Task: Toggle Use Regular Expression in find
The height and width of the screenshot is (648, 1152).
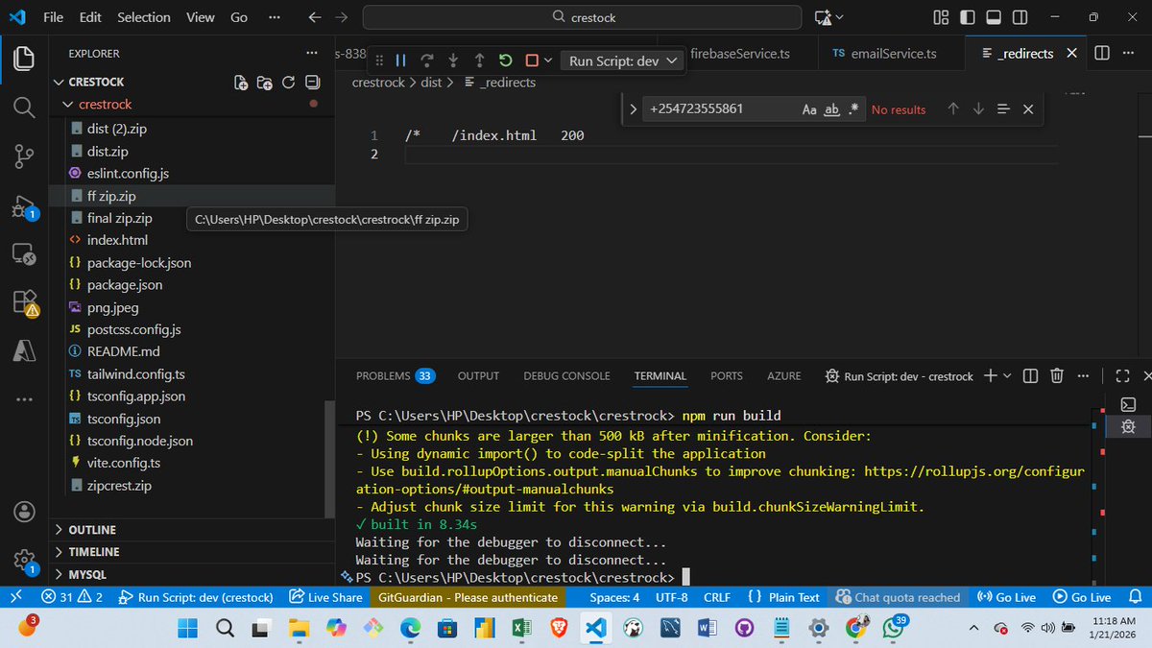Action: point(853,109)
